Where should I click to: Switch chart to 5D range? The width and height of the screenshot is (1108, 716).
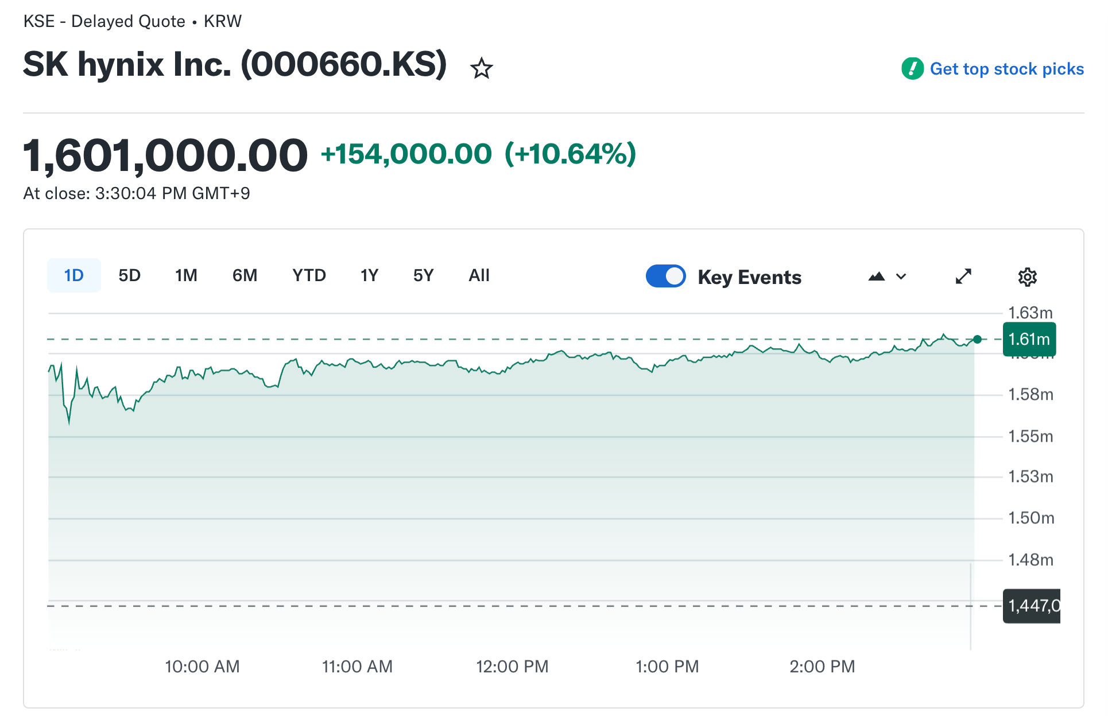point(129,275)
